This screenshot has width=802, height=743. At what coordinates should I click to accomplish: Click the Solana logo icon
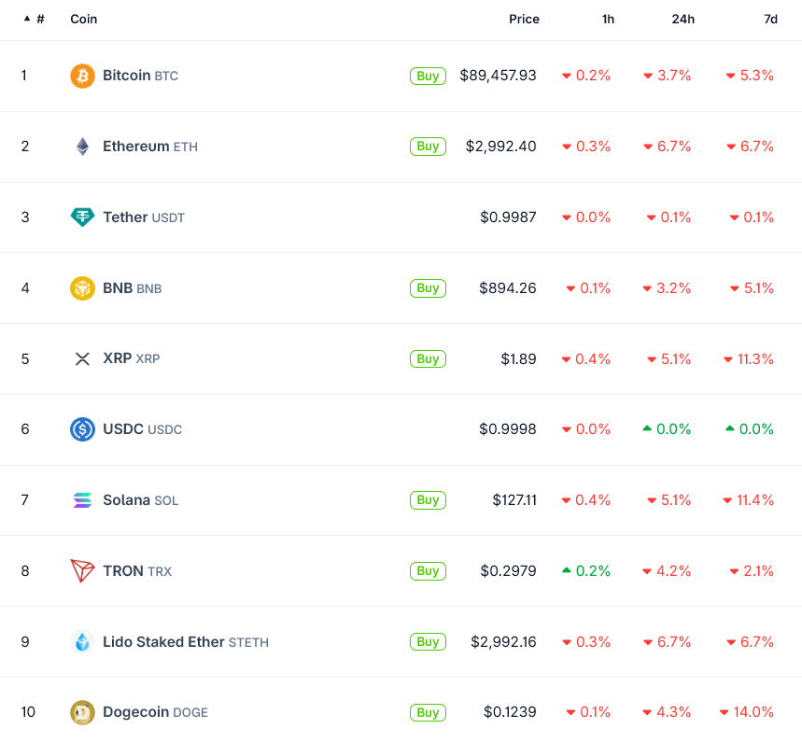coord(82,500)
